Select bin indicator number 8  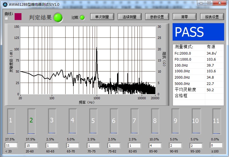point(155,121)
